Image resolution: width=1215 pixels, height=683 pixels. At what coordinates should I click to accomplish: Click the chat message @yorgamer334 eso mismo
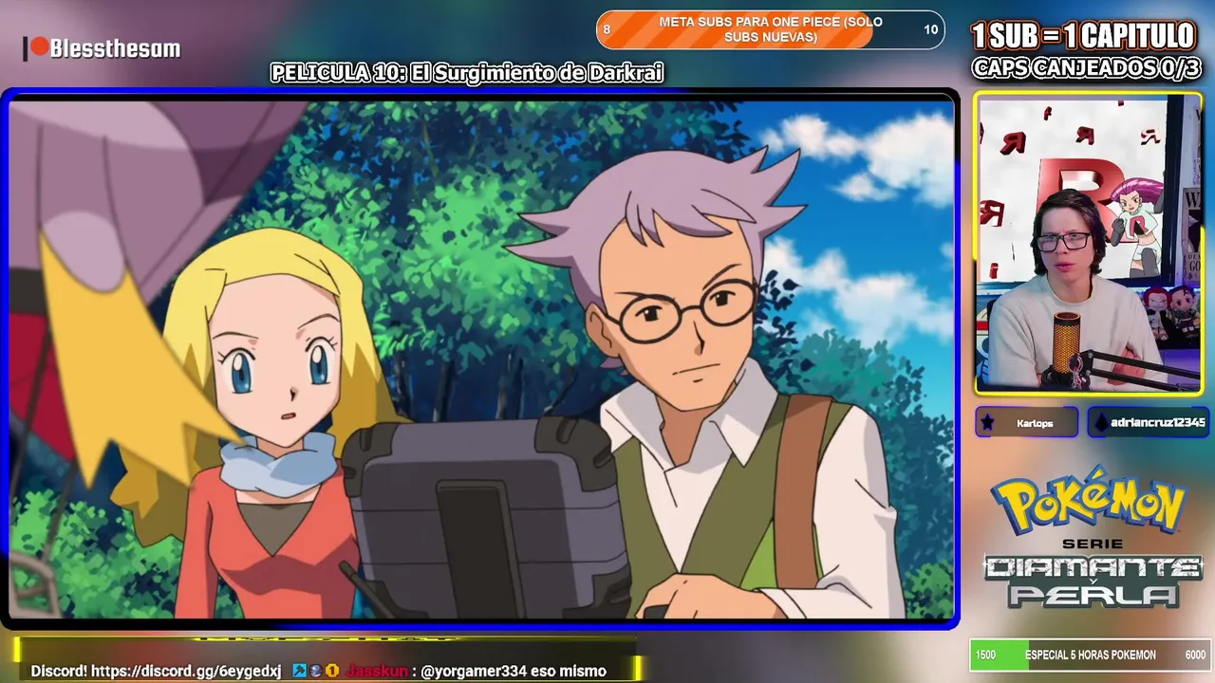(x=514, y=671)
